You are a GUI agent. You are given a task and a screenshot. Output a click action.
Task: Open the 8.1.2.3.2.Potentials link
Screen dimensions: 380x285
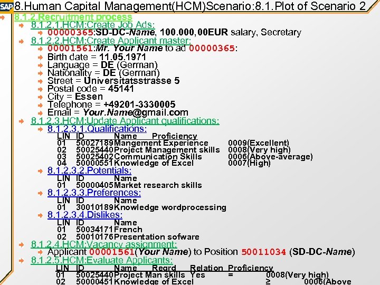click(89, 170)
